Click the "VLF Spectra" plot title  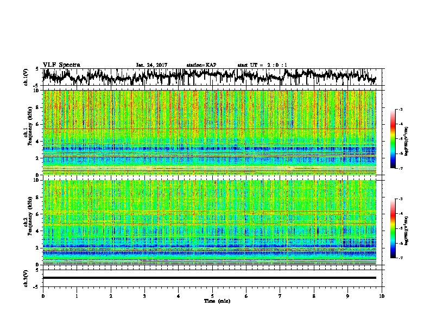(61, 65)
